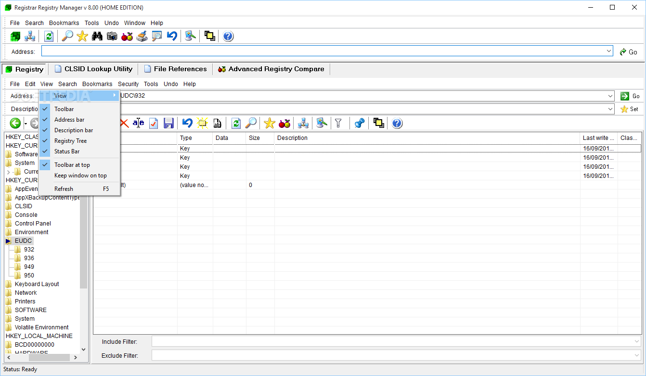Open the Back button history dropdown arrow
Viewport: 646px width, 376px height.
click(26, 124)
